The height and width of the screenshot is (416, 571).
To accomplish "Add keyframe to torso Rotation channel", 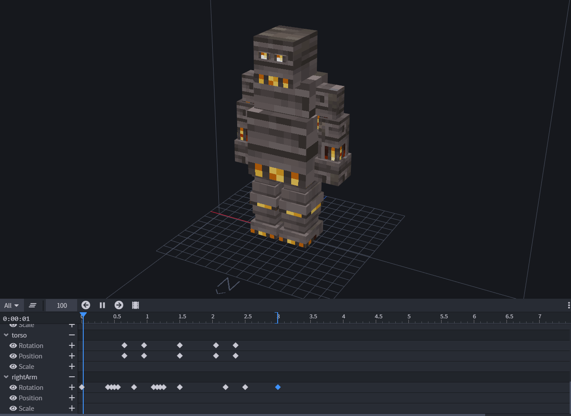I will pyautogui.click(x=72, y=346).
